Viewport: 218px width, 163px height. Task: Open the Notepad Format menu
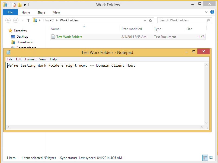tap(30, 59)
